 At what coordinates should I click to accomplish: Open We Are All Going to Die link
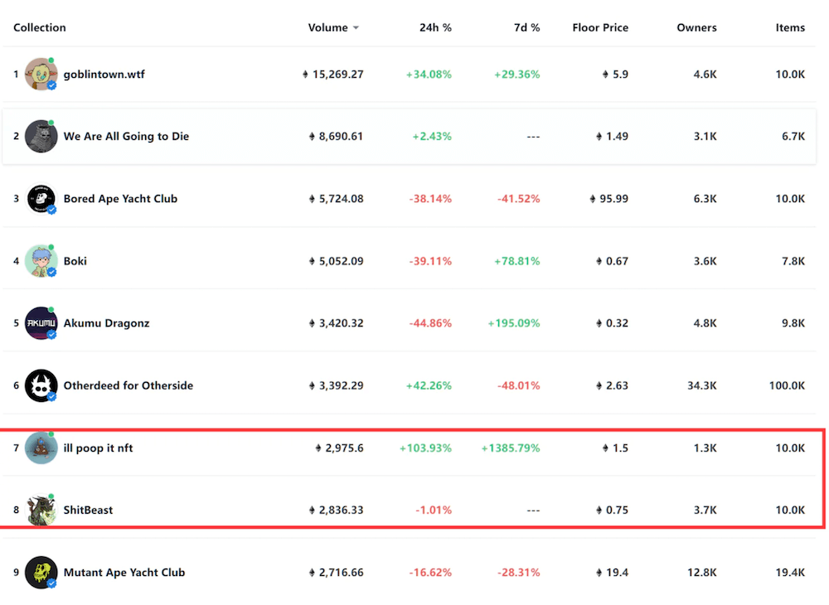click(126, 136)
